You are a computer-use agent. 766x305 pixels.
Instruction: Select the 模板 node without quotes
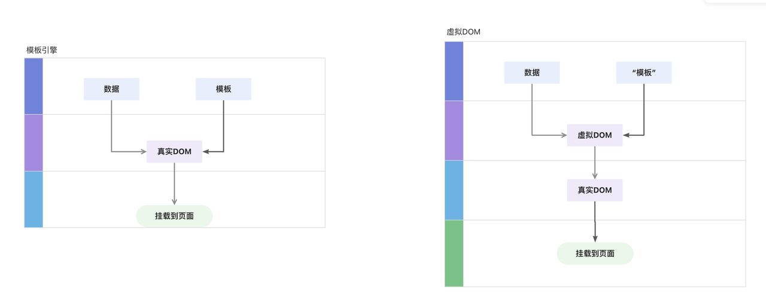[x=223, y=89]
